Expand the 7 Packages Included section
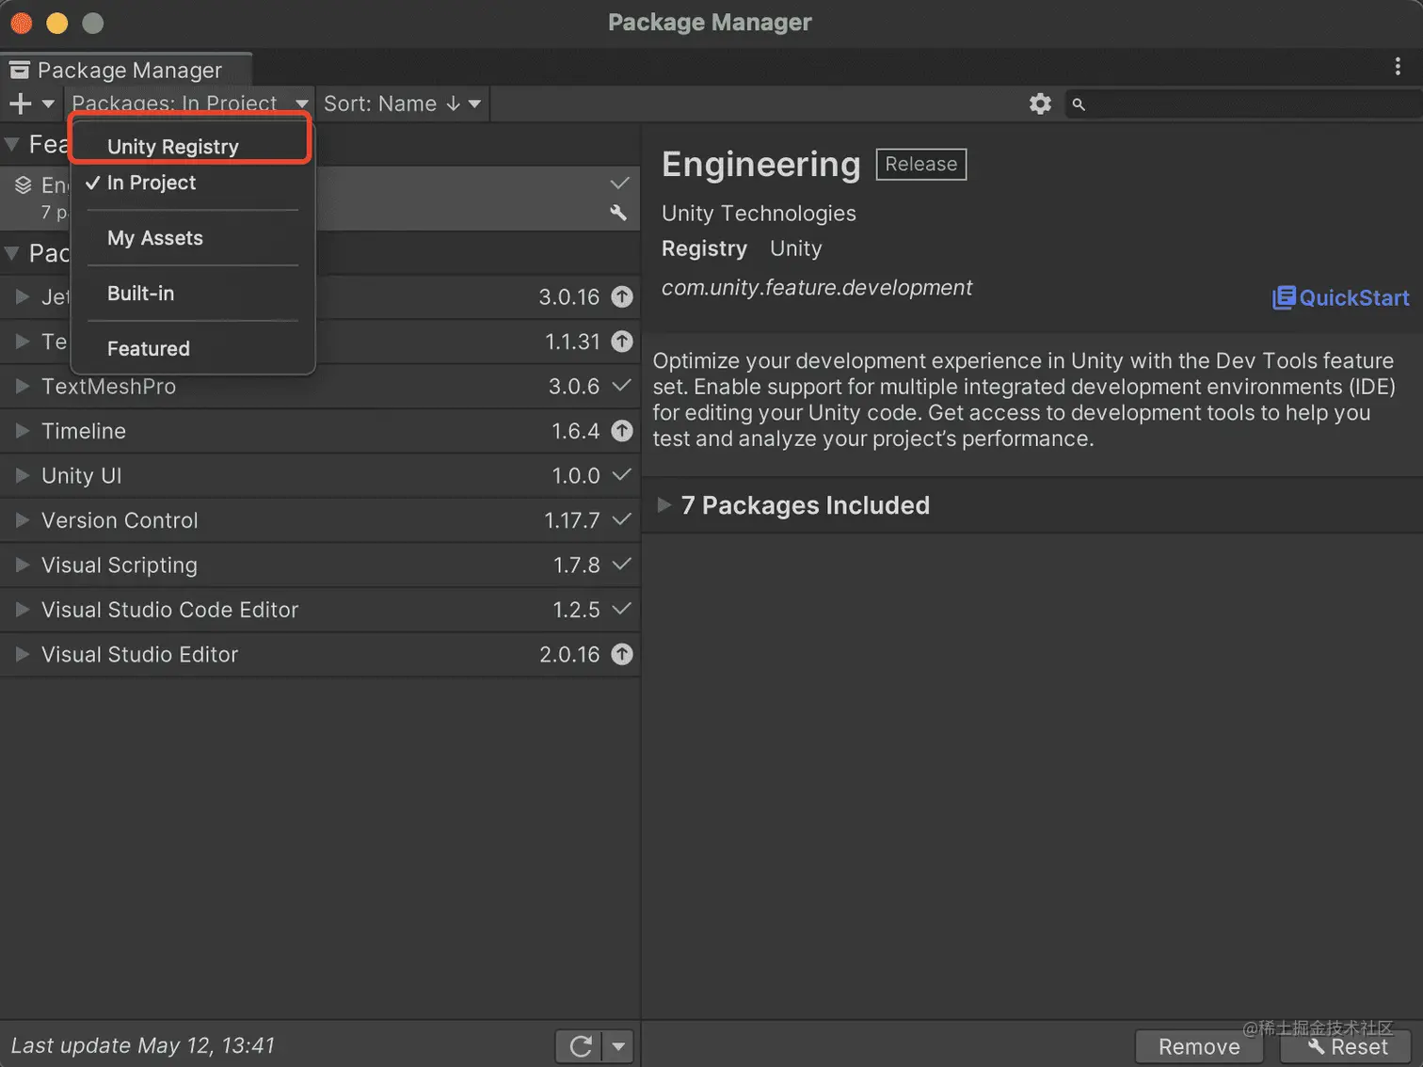The height and width of the screenshot is (1067, 1423). 664,505
